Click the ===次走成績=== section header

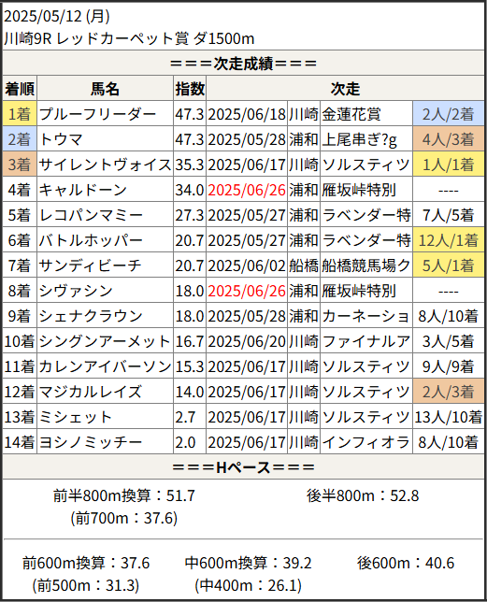point(243,63)
